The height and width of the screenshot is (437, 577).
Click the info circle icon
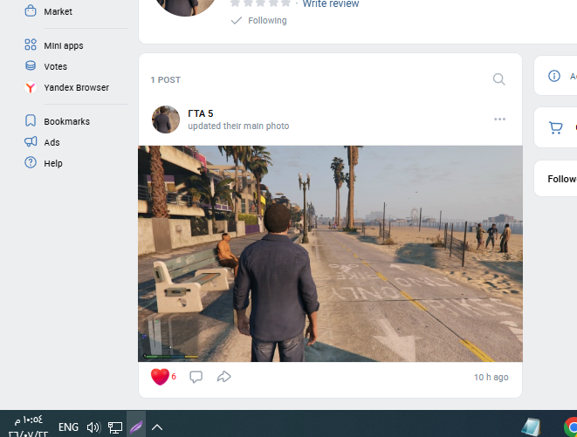click(553, 76)
